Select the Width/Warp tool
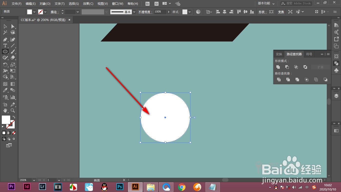The width and height of the screenshot is (341, 192). click(5, 71)
